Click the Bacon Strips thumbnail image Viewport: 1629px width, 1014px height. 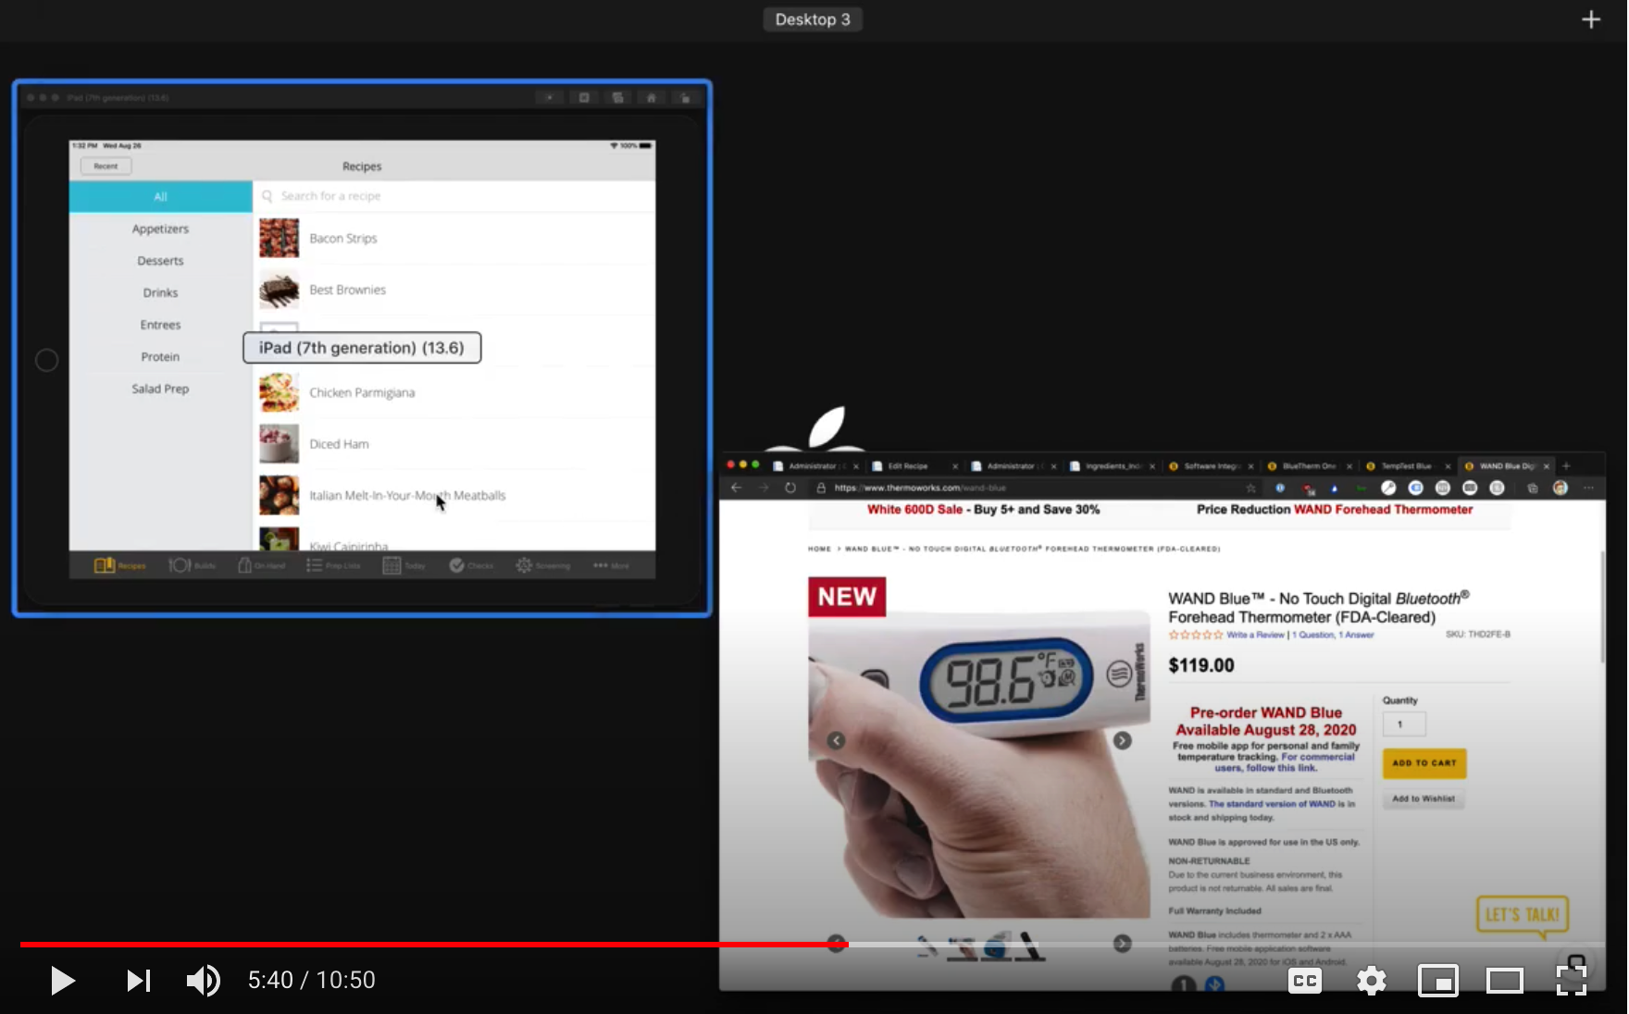(279, 239)
